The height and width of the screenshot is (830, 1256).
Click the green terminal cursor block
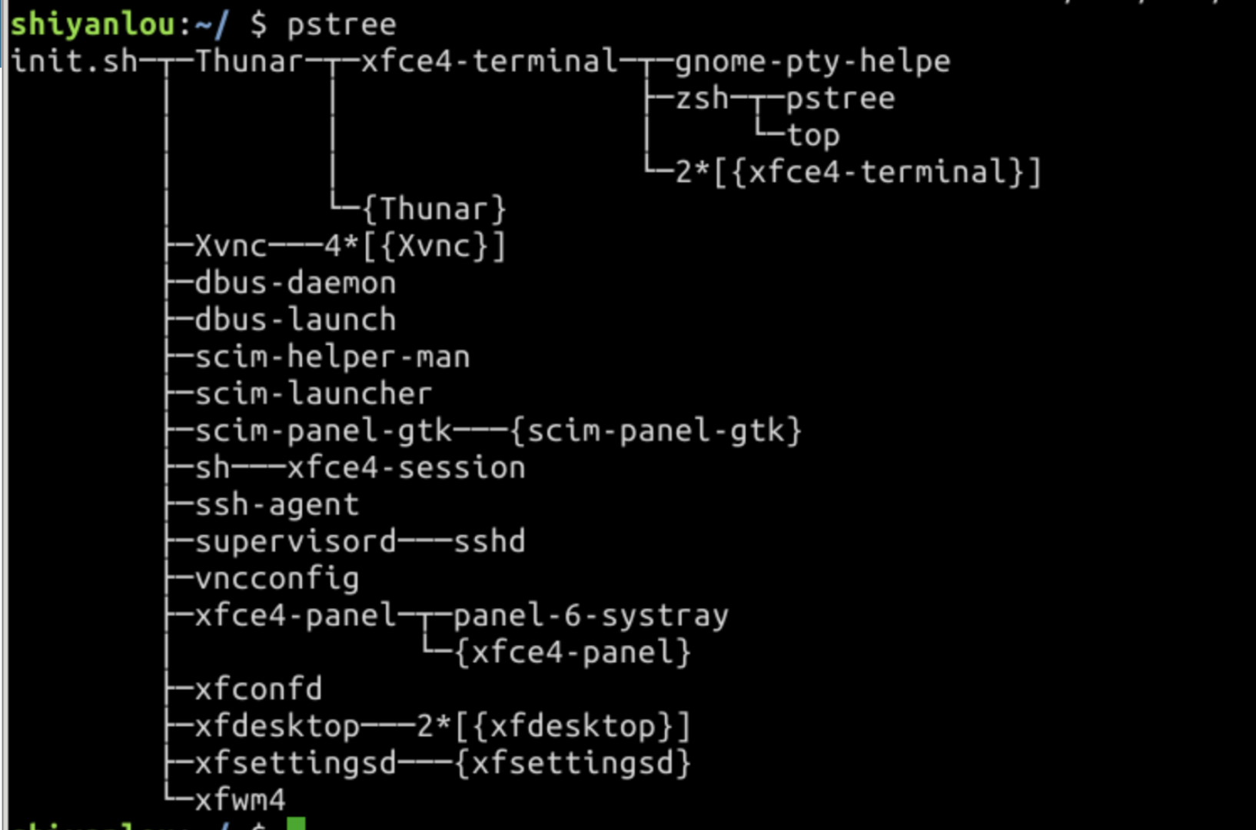[x=296, y=824]
